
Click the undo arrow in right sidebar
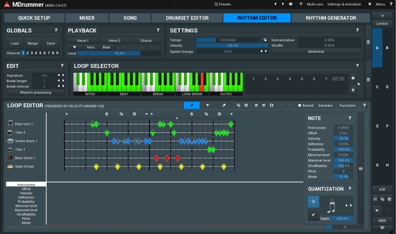click(x=377, y=210)
